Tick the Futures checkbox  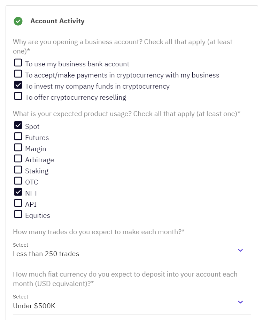click(18, 137)
